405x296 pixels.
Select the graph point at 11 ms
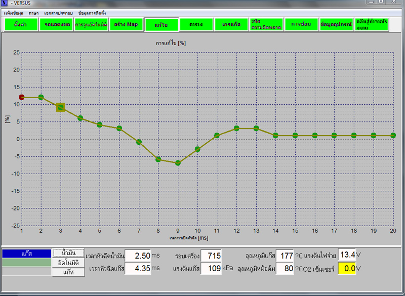[217, 135]
